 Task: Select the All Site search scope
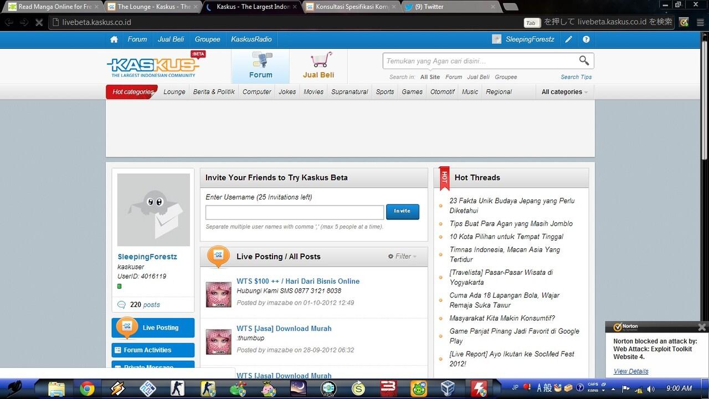[430, 77]
